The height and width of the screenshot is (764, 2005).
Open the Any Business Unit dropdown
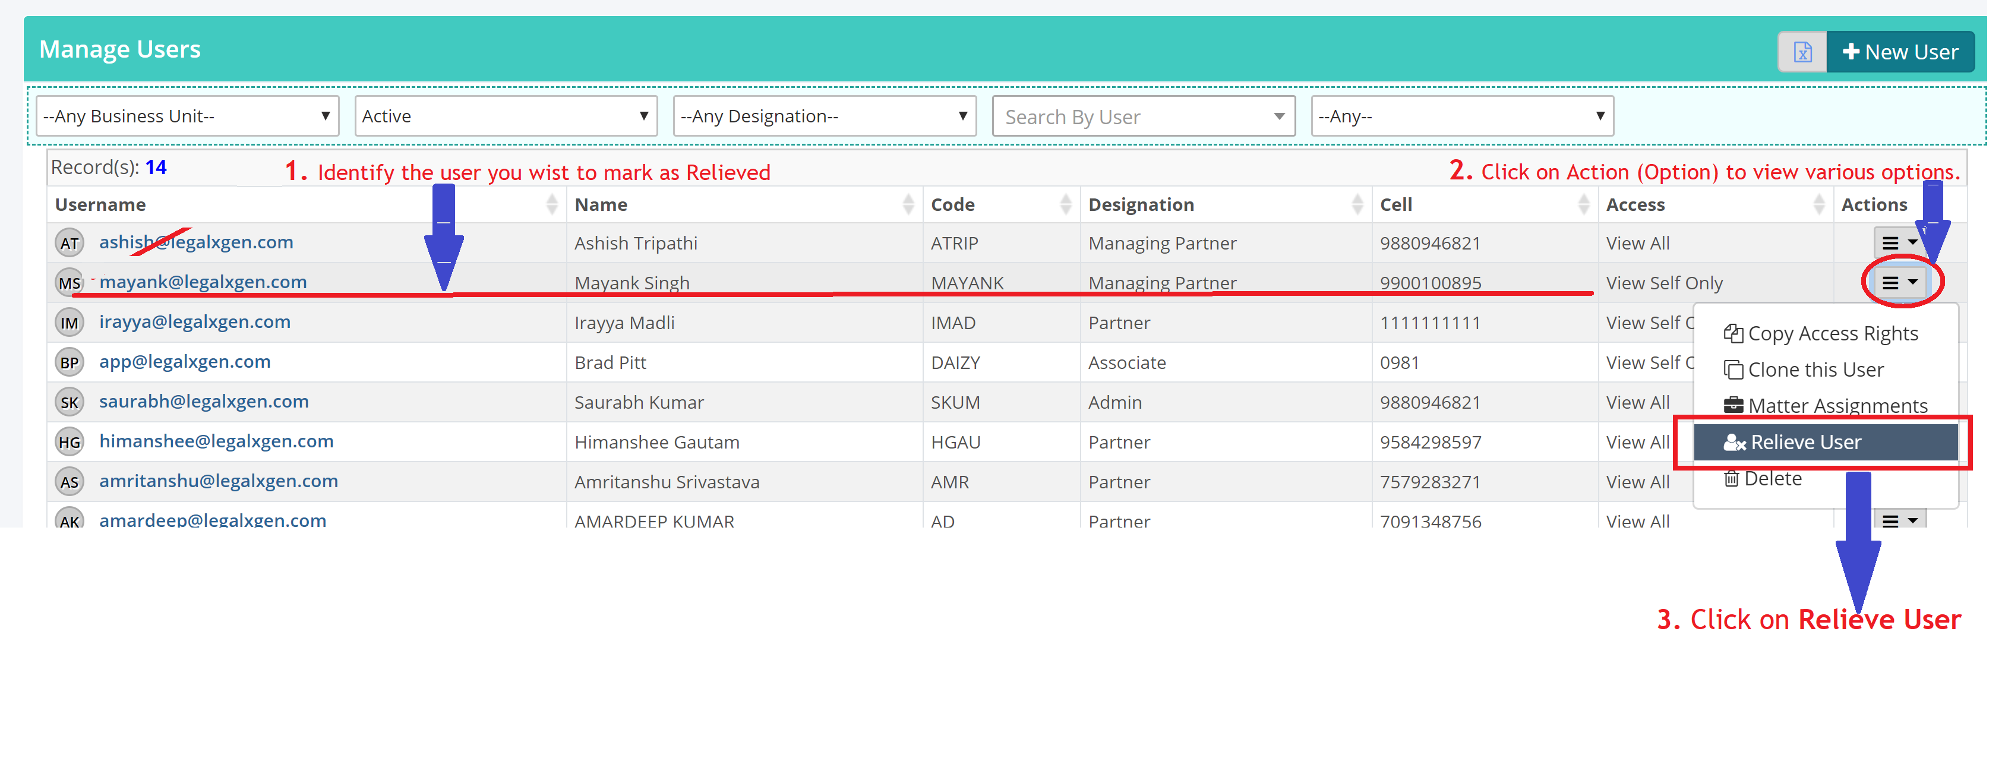click(x=187, y=116)
